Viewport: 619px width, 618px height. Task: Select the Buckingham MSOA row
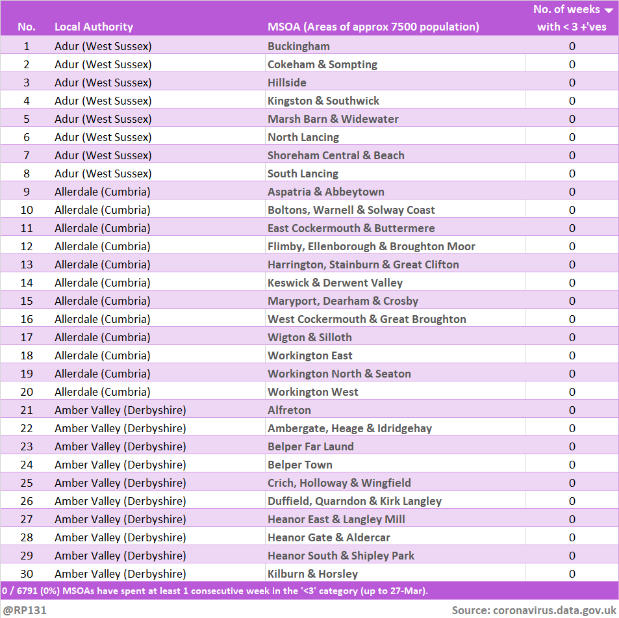tap(298, 46)
